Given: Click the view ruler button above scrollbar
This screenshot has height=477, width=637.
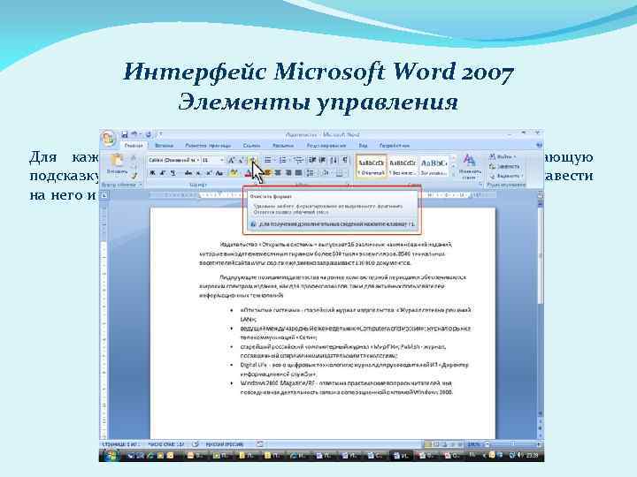Looking at the screenshot, I should click(x=540, y=195).
